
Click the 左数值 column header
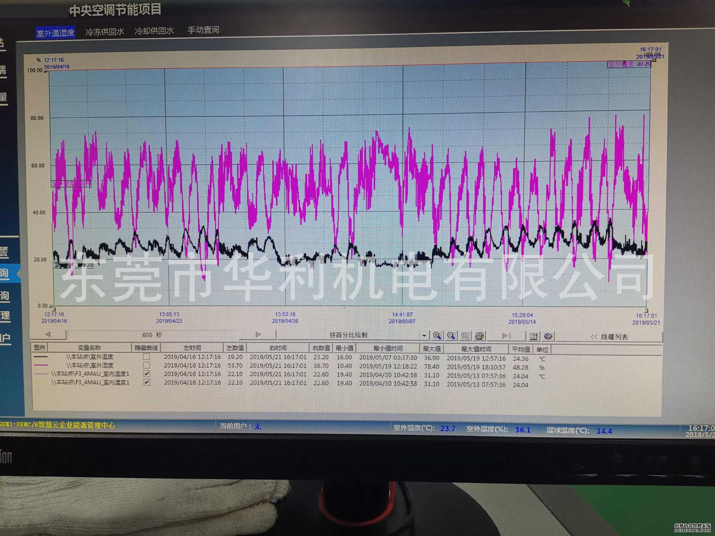coord(235,348)
